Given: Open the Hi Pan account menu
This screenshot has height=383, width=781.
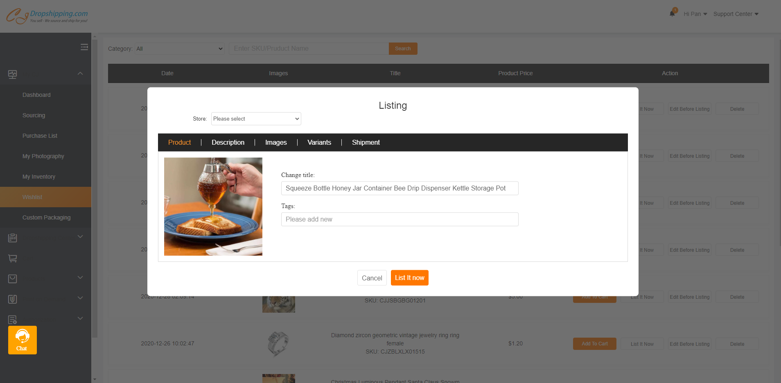Looking at the screenshot, I should [x=695, y=14].
